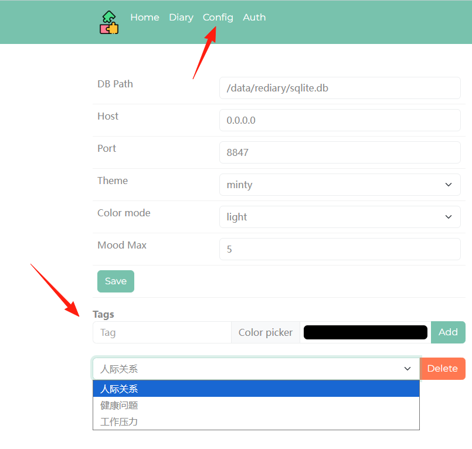
Task: Collapse the tag selection dropdown
Action: pyautogui.click(x=256, y=369)
